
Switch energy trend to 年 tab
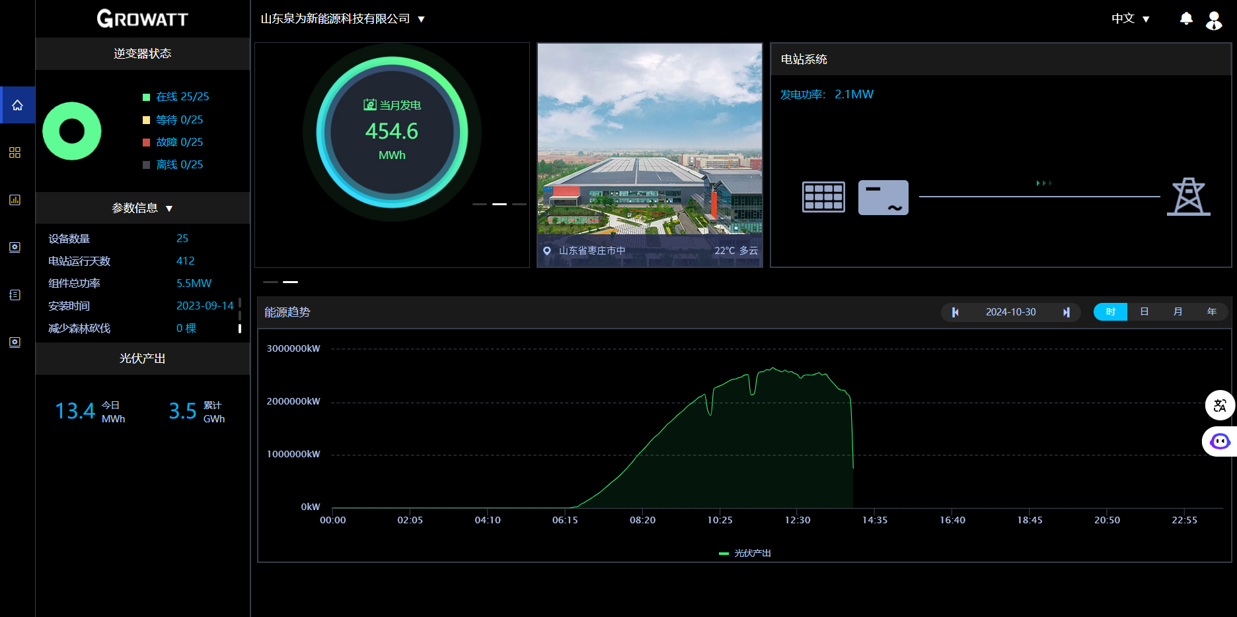pos(1211,312)
